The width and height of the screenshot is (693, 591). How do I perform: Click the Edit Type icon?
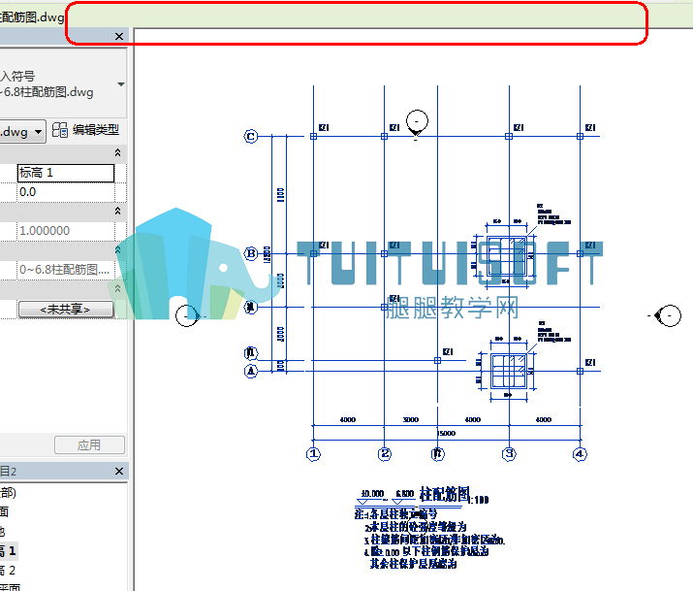click(x=60, y=130)
